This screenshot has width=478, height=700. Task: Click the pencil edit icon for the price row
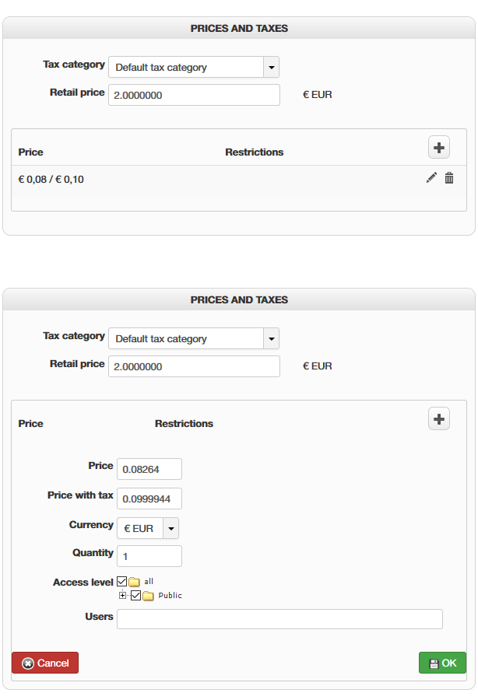click(x=431, y=178)
